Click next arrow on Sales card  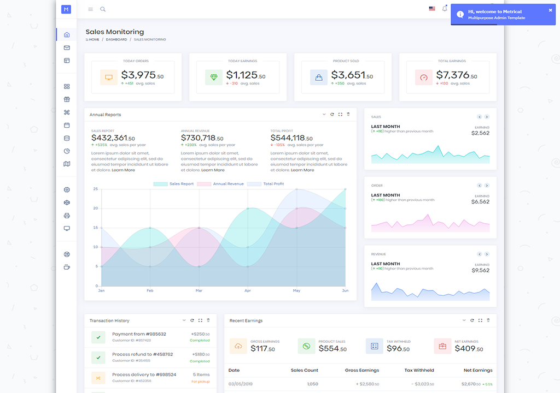(487, 117)
